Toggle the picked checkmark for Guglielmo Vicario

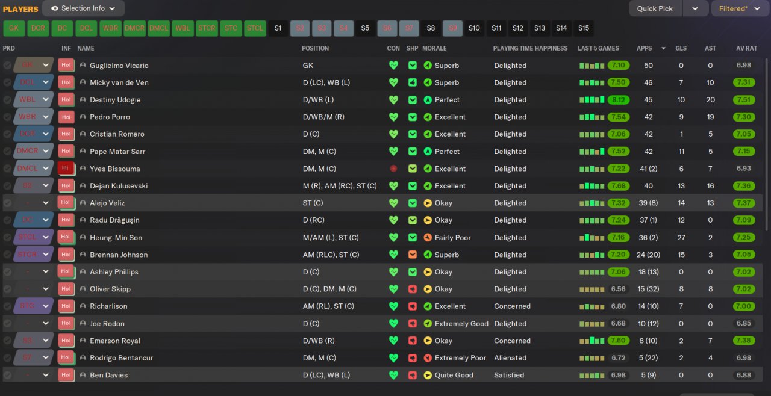7,65
